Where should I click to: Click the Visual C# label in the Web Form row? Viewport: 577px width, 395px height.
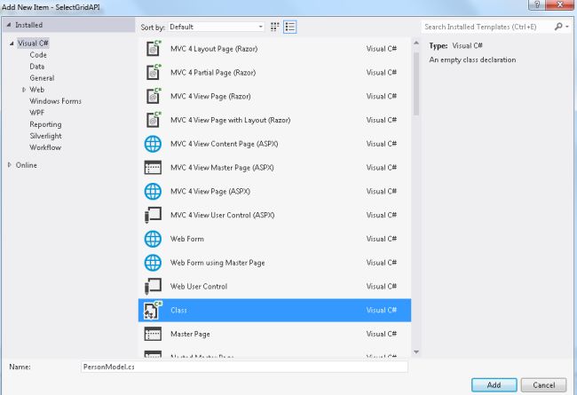[x=381, y=239]
